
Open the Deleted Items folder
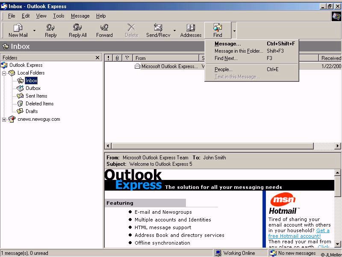point(39,104)
